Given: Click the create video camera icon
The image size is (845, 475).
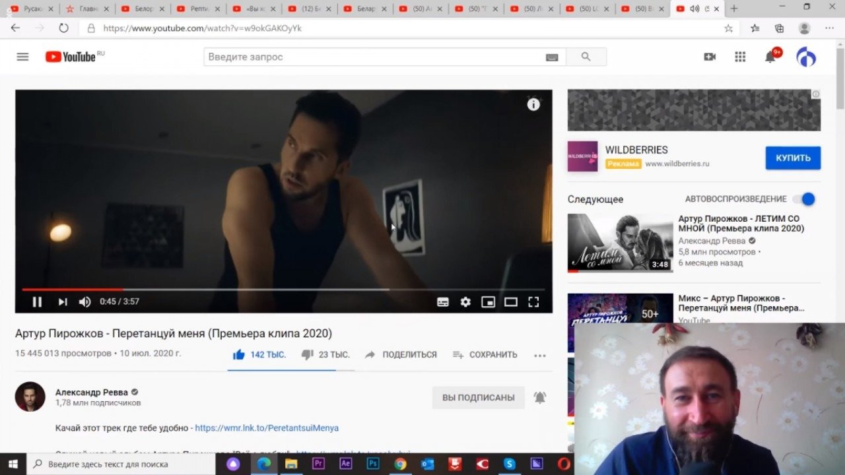Looking at the screenshot, I should [710, 57].
